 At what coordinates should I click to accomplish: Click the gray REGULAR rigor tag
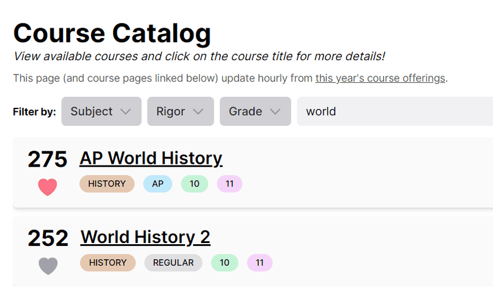pyautogui.click(x=173, y=263)
